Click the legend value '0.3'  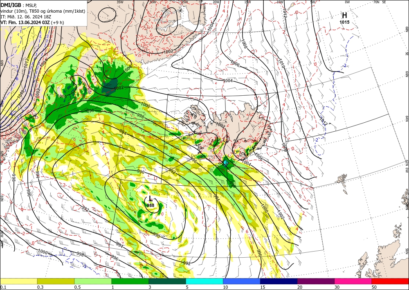[x=40, y=287]
